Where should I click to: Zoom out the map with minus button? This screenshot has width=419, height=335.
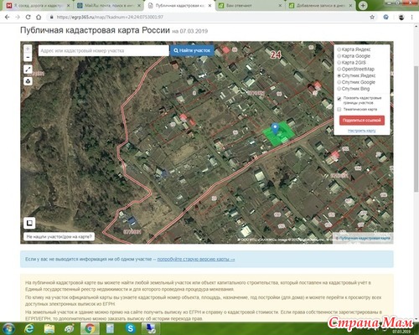pos(28,58)
